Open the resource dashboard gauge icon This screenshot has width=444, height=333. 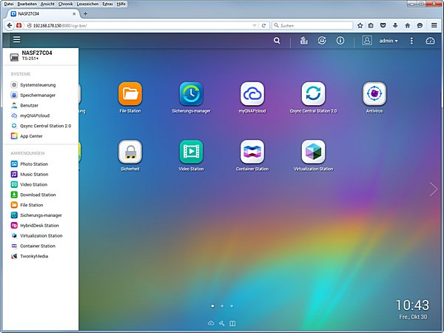coord(431,41)
